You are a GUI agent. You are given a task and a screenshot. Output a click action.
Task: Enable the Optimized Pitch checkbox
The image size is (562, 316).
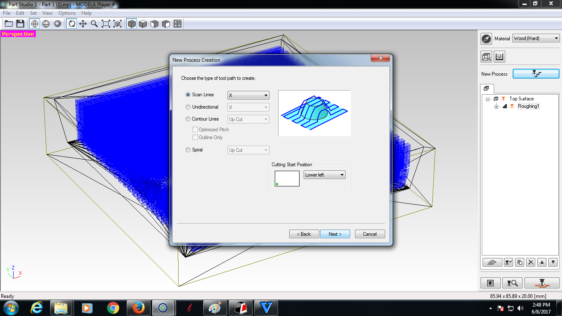pos(195,130)
